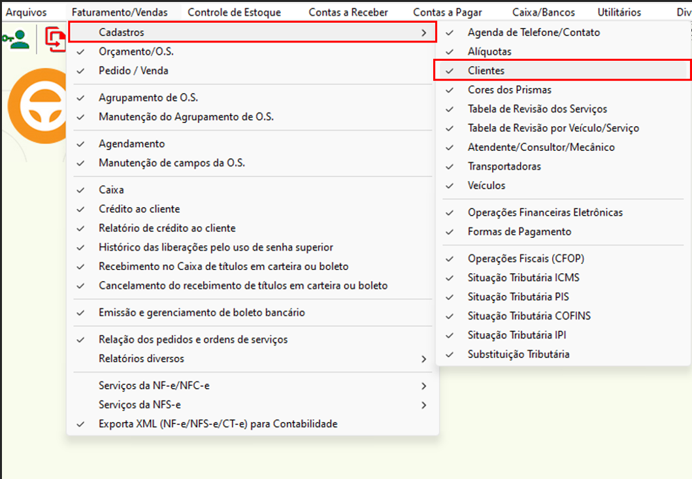Choose Cancelamento do recebimento de títulos

tap(252, 286)
